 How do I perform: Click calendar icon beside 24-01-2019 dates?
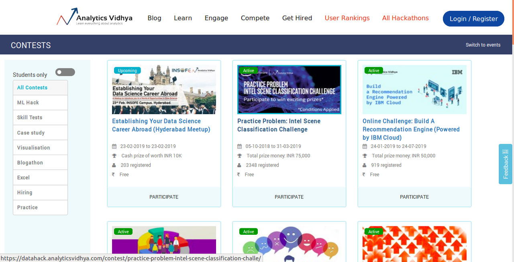[365, 146]
